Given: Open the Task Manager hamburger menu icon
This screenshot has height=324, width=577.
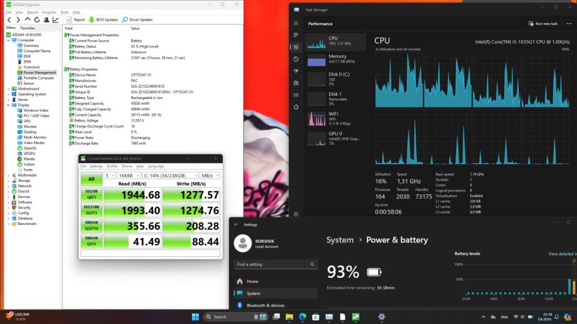Looking at the screenshot, I should [x=296, y=23].
